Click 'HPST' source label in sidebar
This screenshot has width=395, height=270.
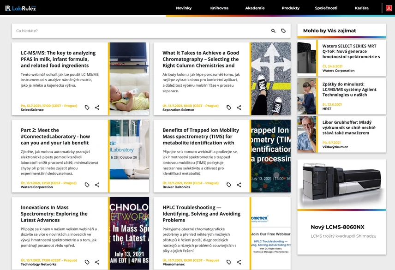click(327, 109)
